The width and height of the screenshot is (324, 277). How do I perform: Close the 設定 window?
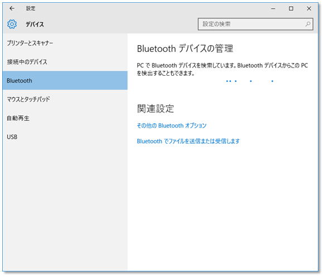[309, 8]
